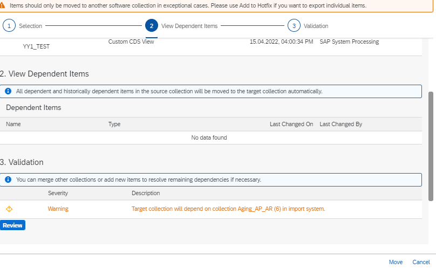Click the Last Changed On column header

[291, 124]
